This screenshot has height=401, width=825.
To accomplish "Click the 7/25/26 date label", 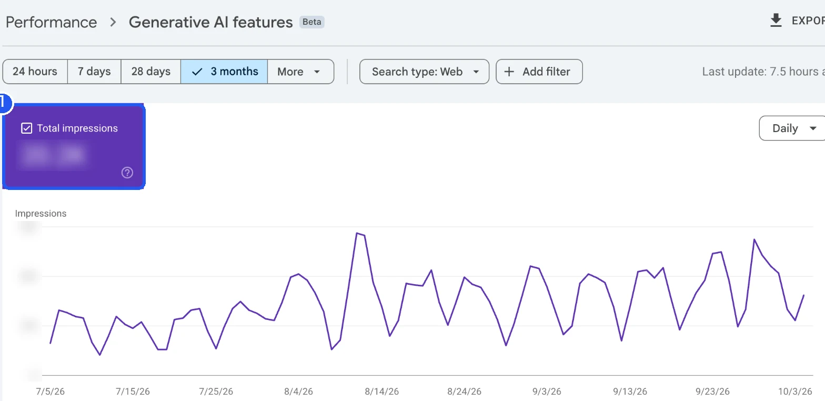I will point(216,392).
